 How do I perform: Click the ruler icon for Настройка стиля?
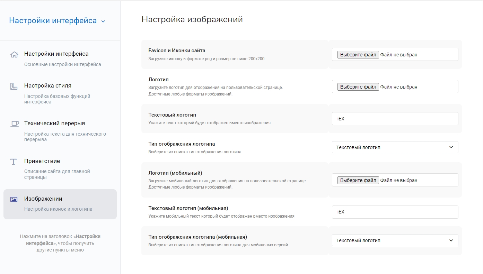coord(14,86)
